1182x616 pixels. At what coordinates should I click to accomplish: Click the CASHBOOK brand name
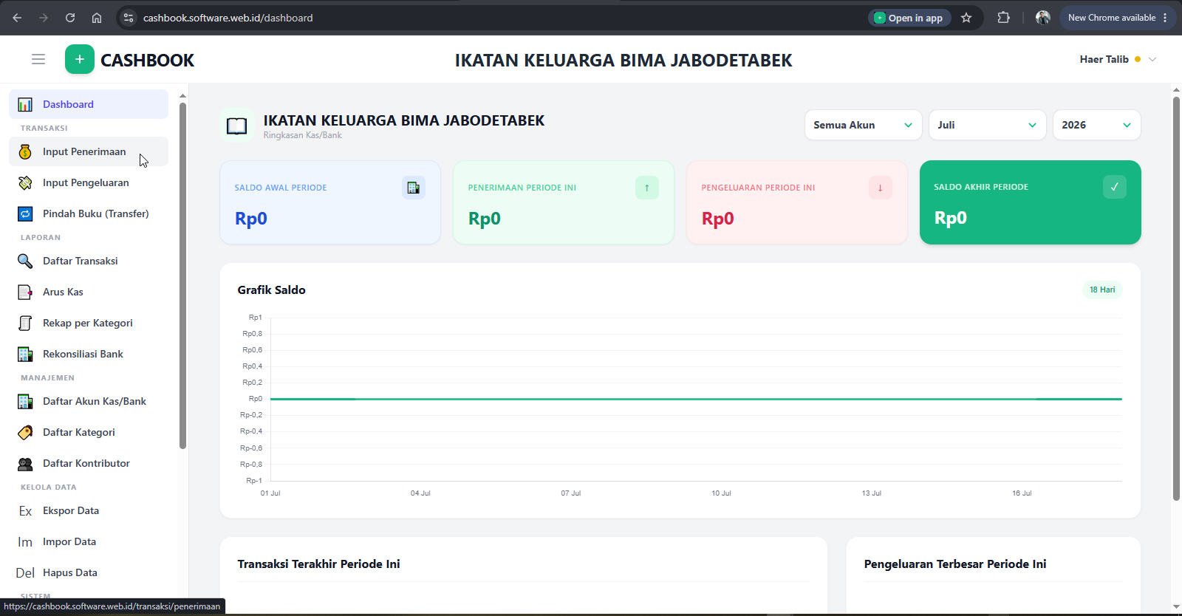[x=147, y=60]
